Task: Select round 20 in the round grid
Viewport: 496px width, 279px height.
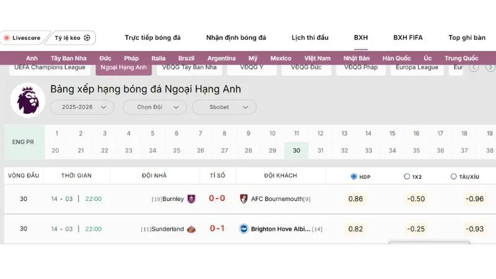Action: pos(55,151)
